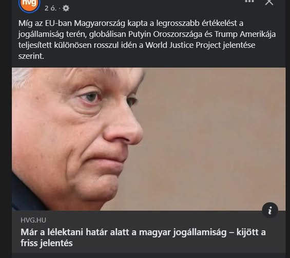The width and height of the screenshot is (290, 258).
Task: Click the beige background of the photo
Action: point(212,130)
